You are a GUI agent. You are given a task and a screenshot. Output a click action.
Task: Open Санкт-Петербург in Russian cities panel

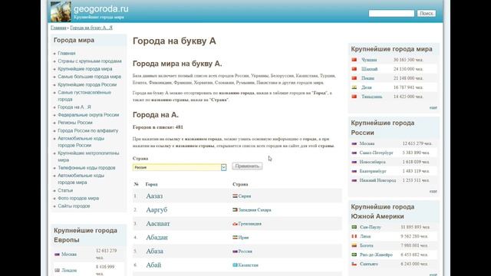pyautogui.click(x=376, y=153)
